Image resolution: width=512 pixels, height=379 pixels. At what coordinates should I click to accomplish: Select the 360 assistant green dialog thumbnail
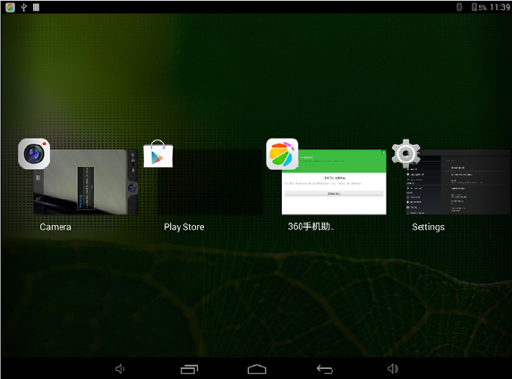coord(334,182)
